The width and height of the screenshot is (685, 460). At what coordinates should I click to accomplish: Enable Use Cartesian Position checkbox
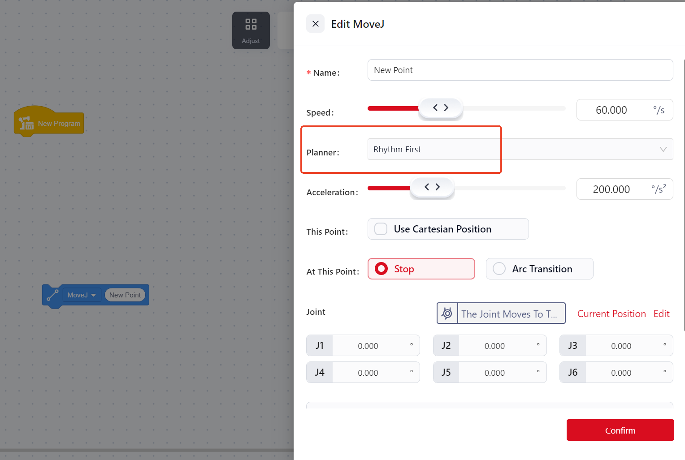tap(381, 229)
